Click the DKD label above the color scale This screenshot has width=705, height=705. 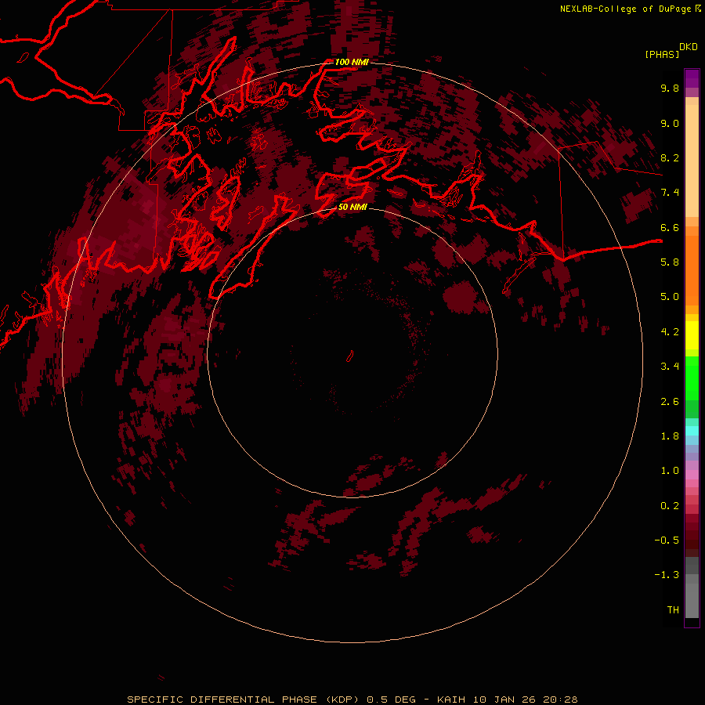(689, 47)
